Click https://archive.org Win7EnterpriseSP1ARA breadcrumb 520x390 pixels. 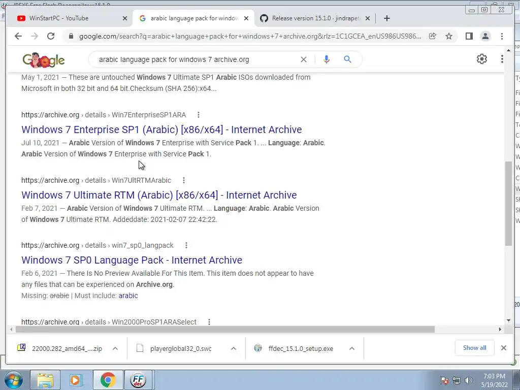104,115
